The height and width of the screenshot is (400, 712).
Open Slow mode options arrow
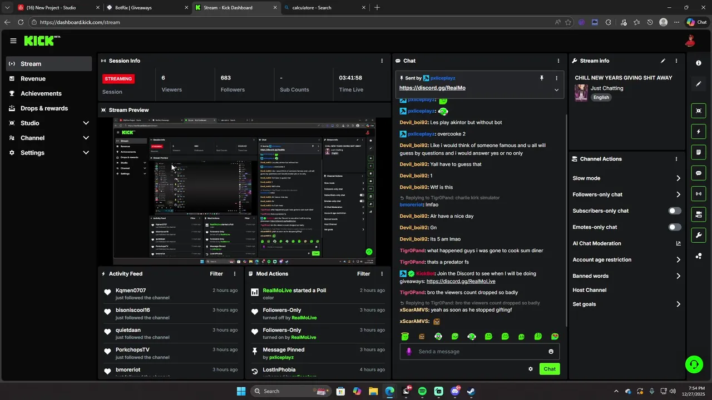point(678,178)
